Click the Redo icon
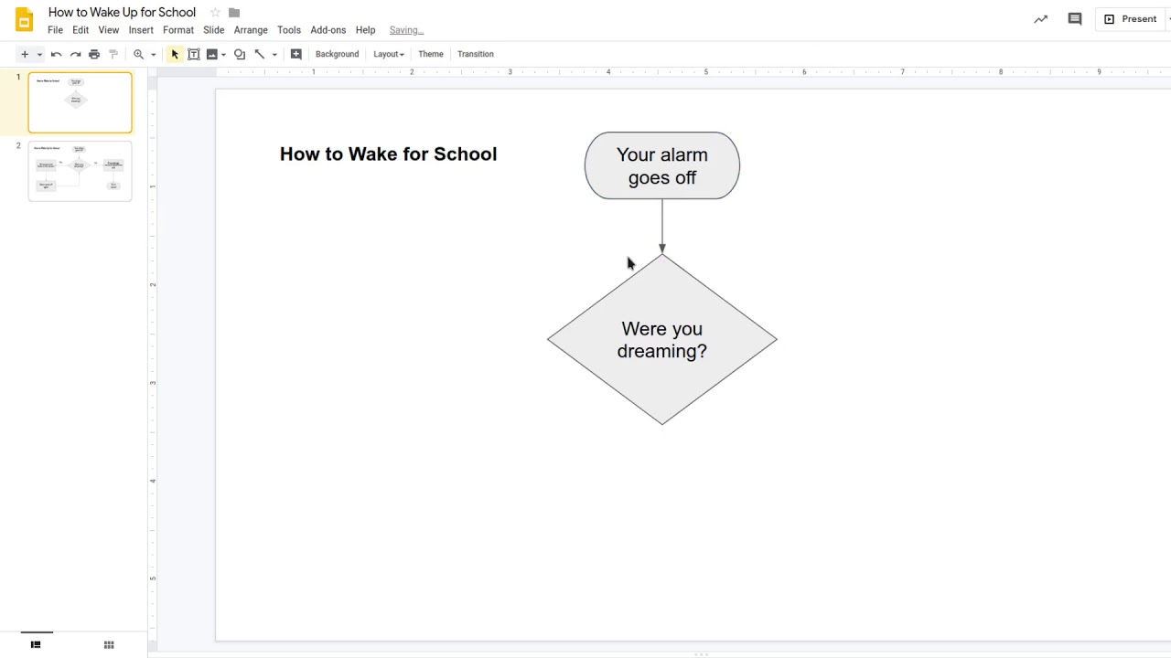1171x658 pixels. pos(75,54)
